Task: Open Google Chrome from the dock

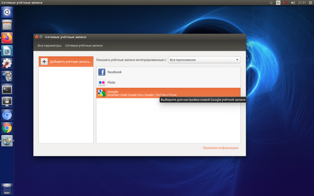Action: [7, 128]
